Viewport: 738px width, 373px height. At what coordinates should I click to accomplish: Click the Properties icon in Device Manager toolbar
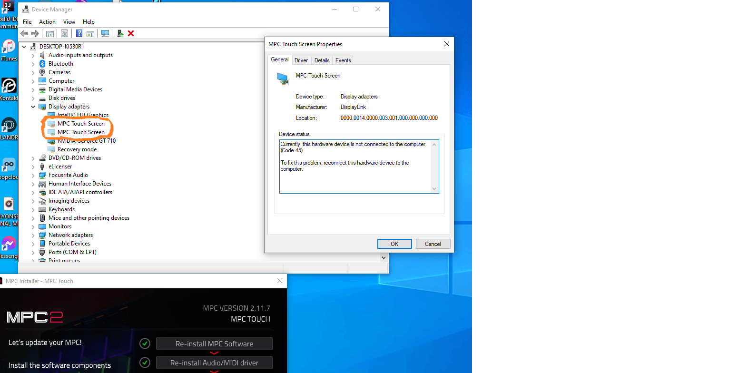(x=64, y=33)
